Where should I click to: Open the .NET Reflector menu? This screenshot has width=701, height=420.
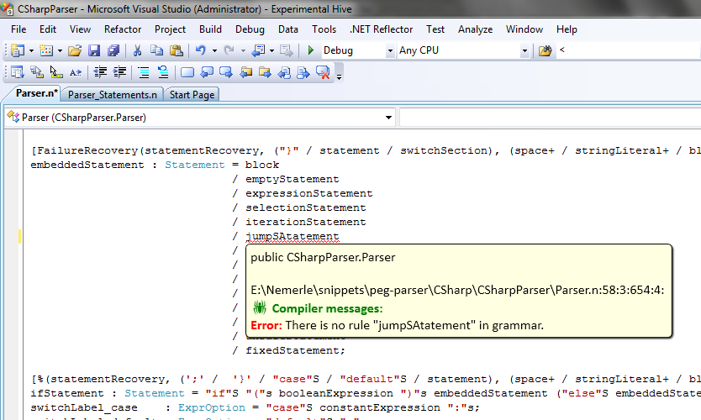(381, 29)
